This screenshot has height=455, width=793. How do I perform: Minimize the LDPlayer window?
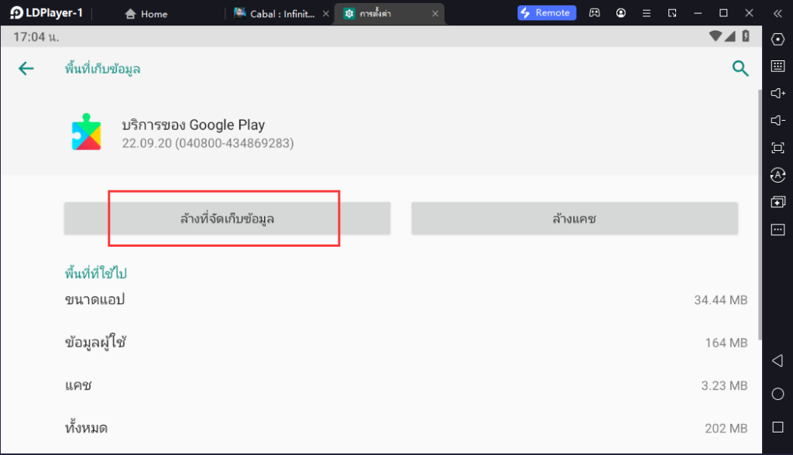(698, 13)
